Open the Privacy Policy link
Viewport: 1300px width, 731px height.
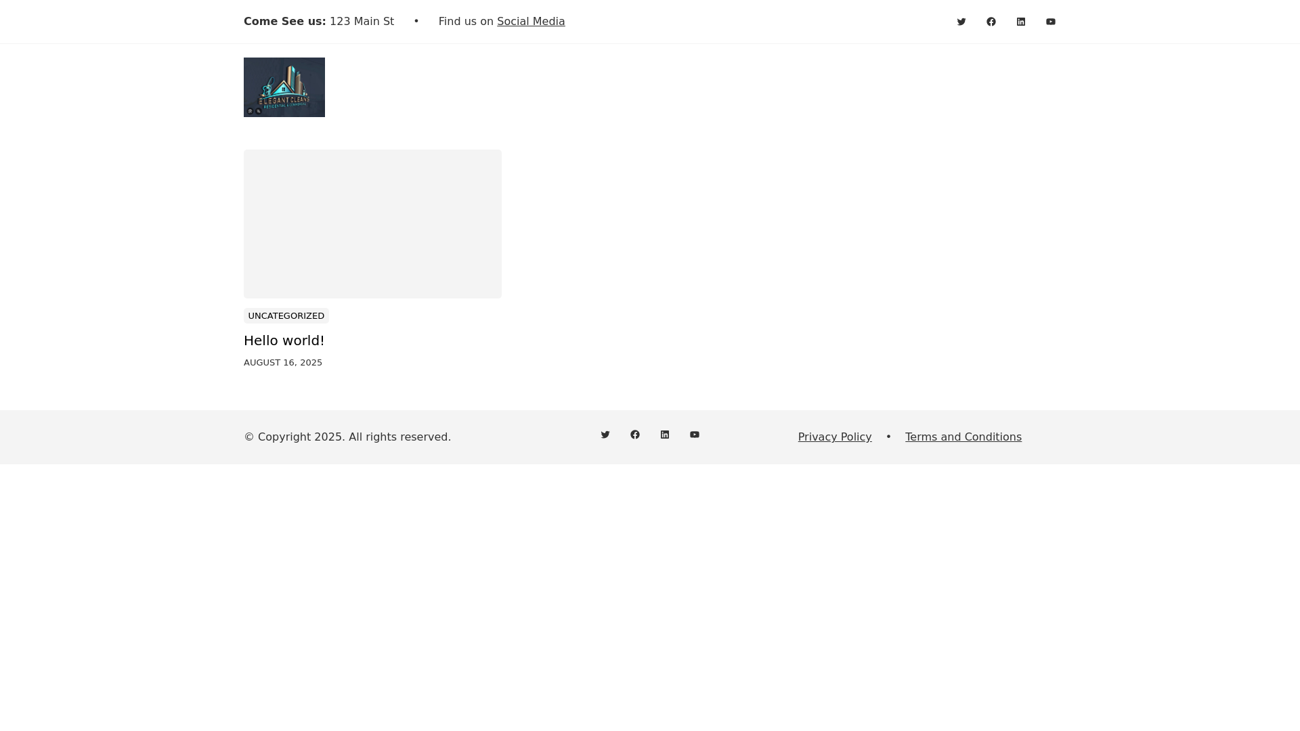click(835, 437)
